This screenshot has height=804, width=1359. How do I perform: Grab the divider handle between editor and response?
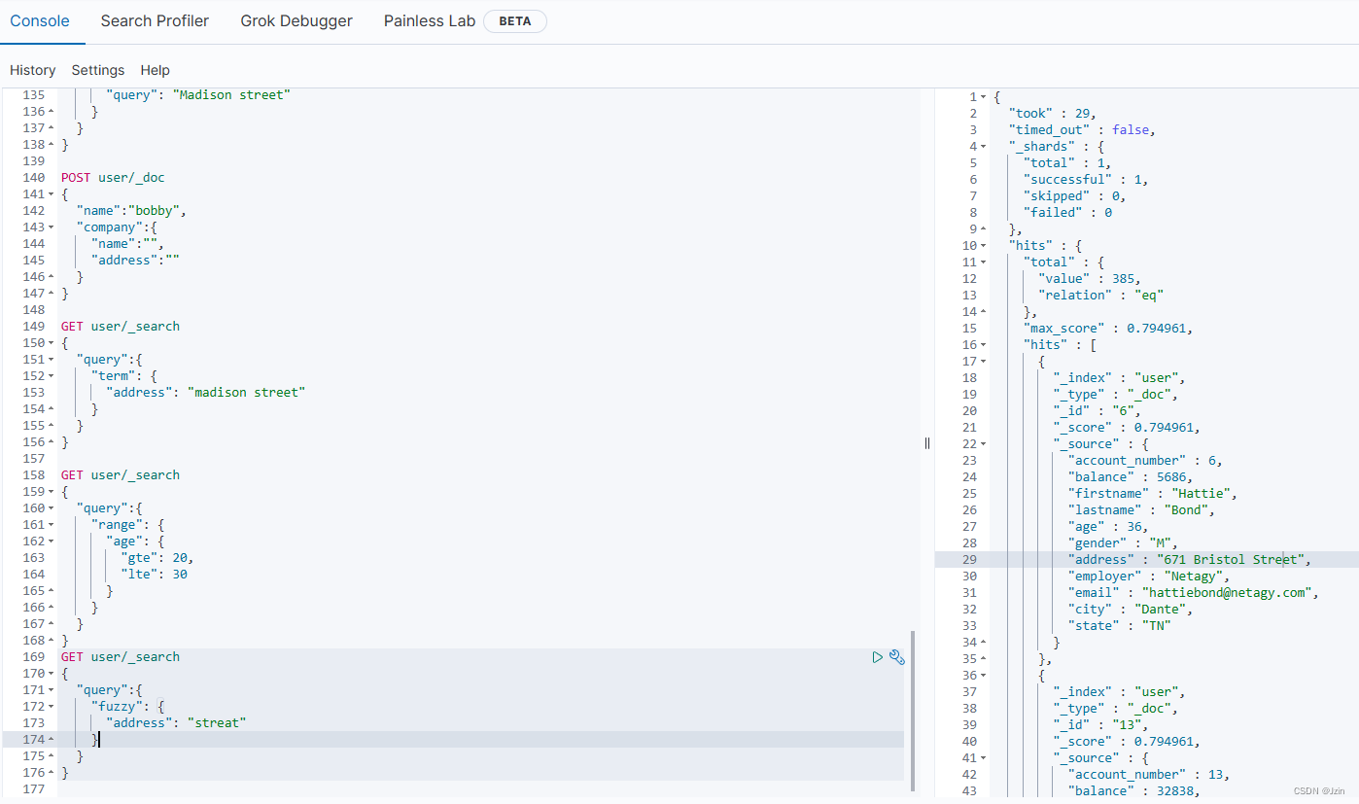(927, 442)
